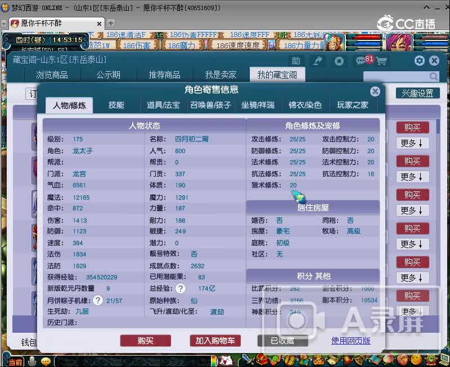450x367 pixels.
Task: Switch to 技能 tab
Action: [x=116, y=105]
